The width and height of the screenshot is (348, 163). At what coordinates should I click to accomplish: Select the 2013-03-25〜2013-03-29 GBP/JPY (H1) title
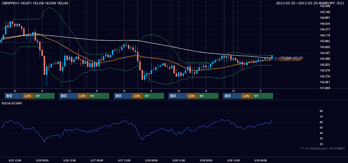coord(311,3)
